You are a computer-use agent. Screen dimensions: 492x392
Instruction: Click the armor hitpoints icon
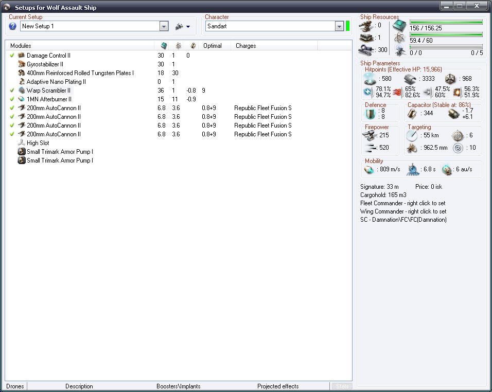pos(410,79)
